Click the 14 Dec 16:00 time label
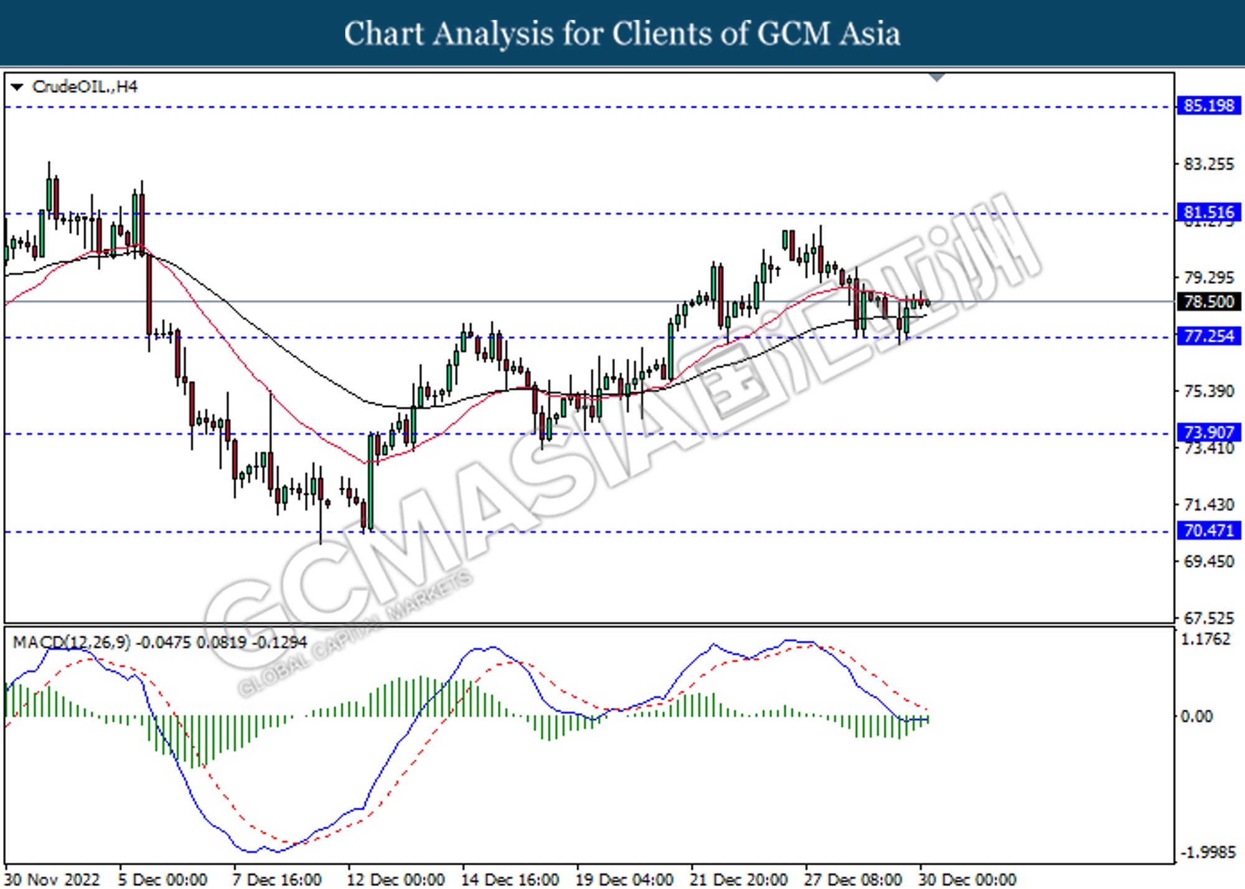The height and width of the screenshot is (889, 1245). [510, 879]
